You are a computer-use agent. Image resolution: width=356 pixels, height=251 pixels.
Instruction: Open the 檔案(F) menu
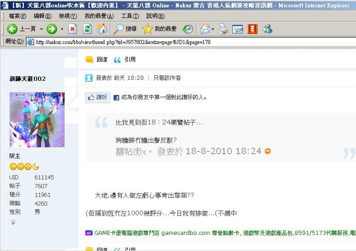click(17, 16)
